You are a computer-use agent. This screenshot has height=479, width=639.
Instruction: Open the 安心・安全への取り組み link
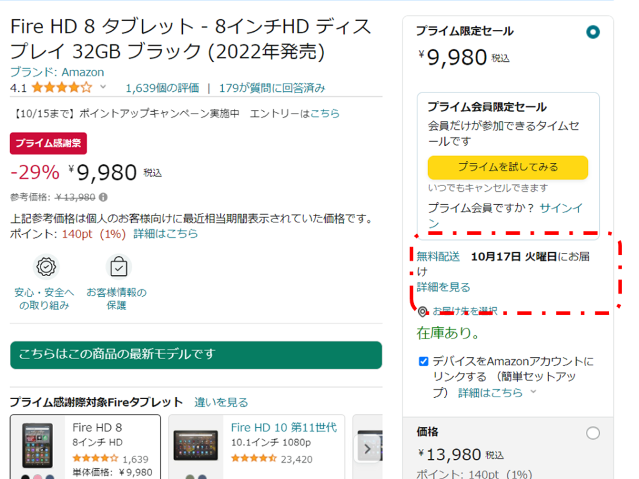click(44, 299)
